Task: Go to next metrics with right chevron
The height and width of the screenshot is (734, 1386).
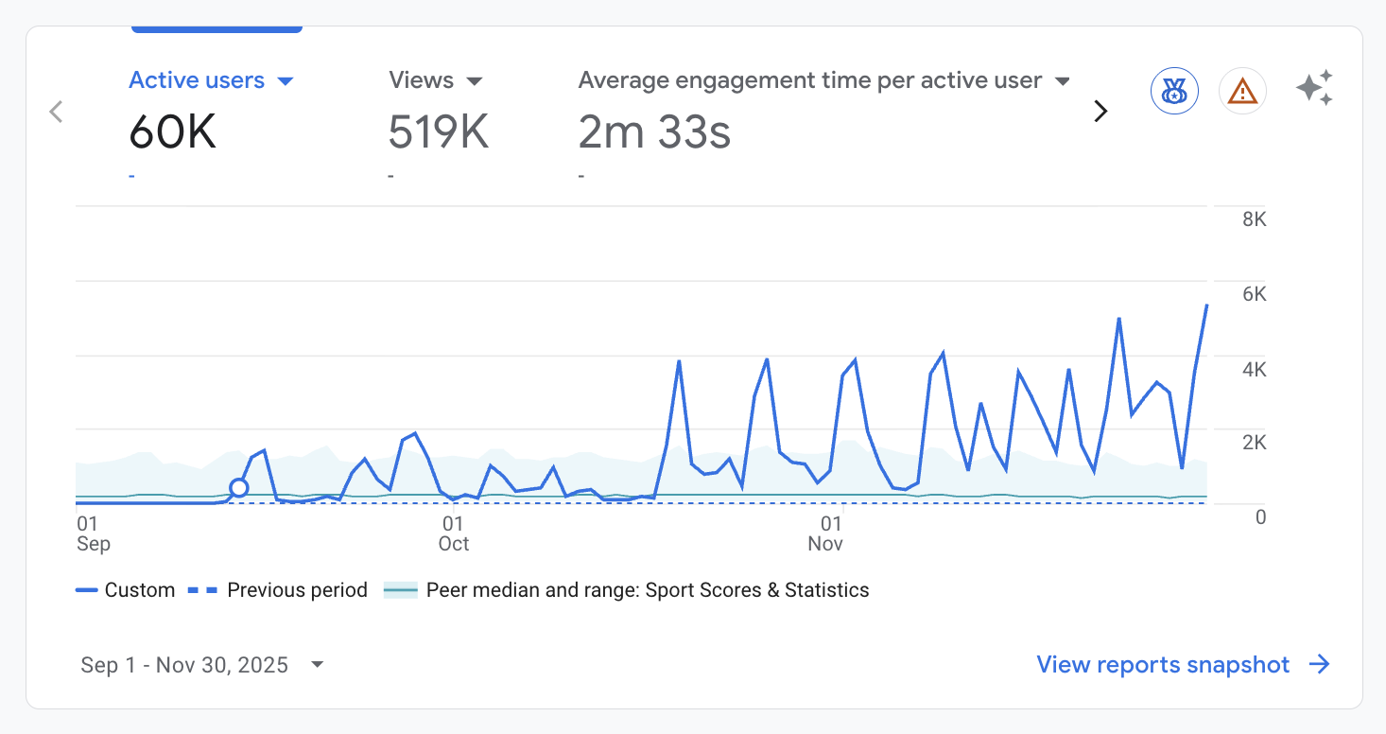Action: pyautogui.click(x=1100, y=112)
